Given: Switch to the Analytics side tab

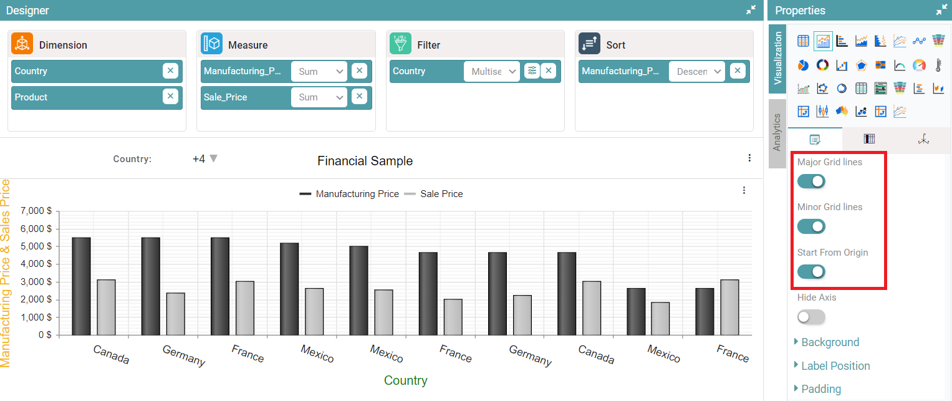Looking at the screenshot, I should (x=777, y=132).
